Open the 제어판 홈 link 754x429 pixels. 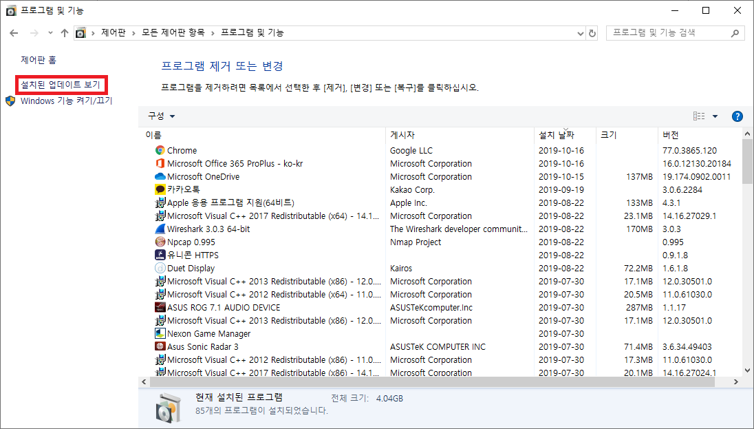click(39, 60)
